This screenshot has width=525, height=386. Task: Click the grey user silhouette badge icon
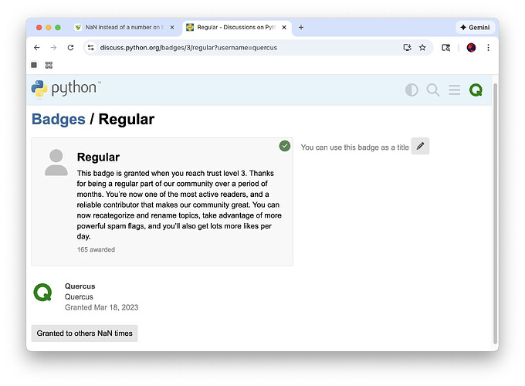[x=56, y=162]
